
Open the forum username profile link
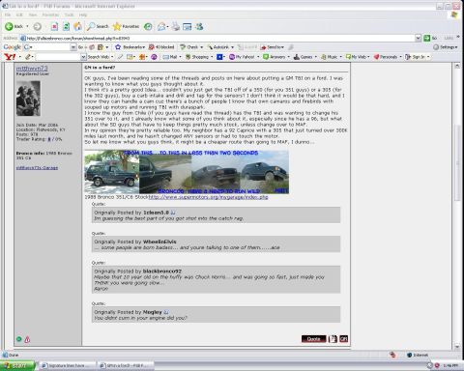[32, 69]
